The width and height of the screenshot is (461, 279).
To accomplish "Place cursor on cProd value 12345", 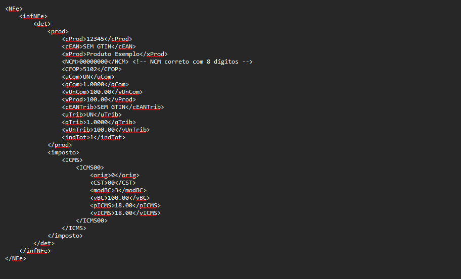I will [95, 39].
